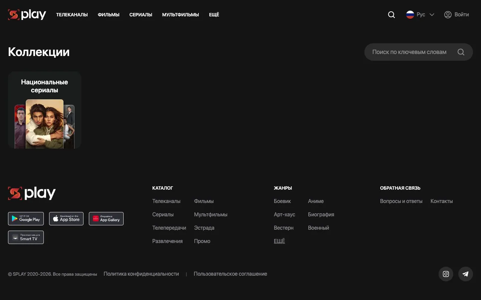
Task: Click the user profile icon beside Войти
Action: [x=448, y=15]
